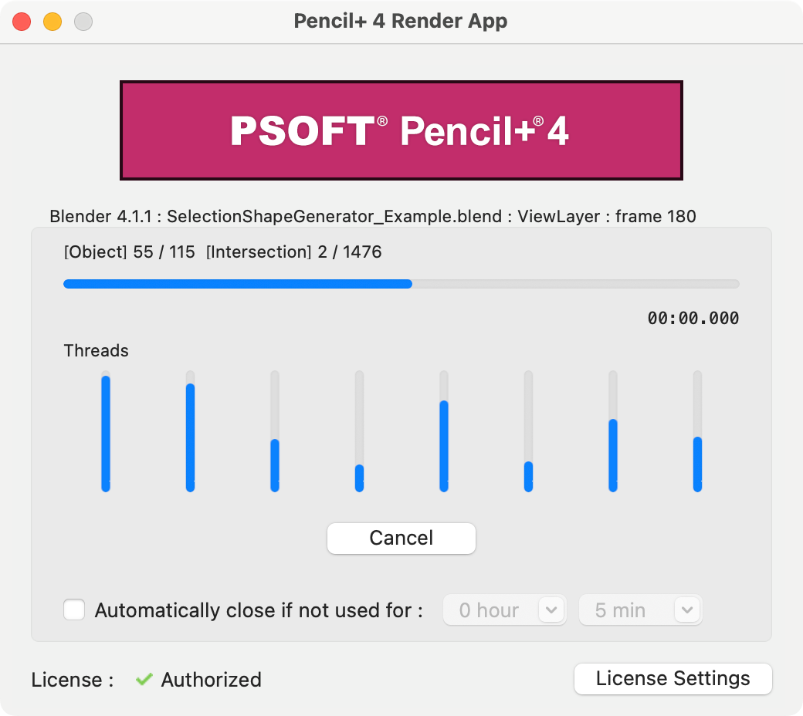Click the seventh thread usage bar
The width and height of the screenshot is (803, 716).
[613, 431]
